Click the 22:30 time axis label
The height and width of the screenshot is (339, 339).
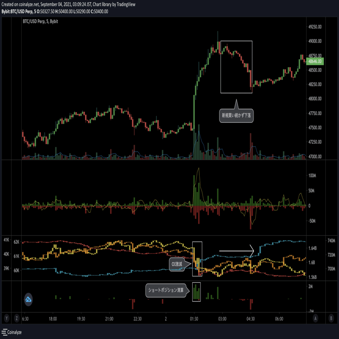pos(138,319)
